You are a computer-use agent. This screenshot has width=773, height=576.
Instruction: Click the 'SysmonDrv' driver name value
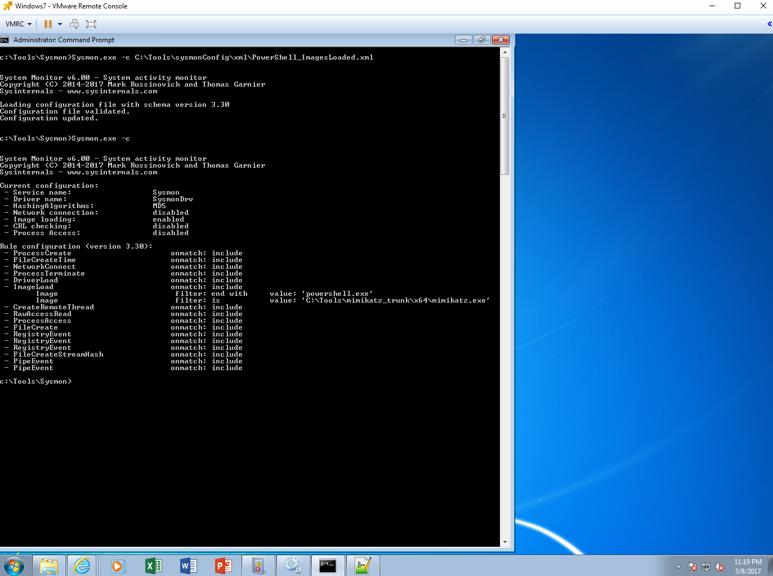[x=173, y=199]
